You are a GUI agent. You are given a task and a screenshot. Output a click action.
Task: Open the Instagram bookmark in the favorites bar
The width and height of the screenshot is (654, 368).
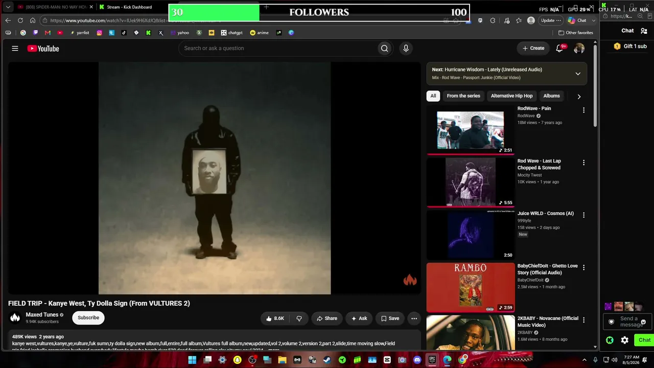coord(99,33)
